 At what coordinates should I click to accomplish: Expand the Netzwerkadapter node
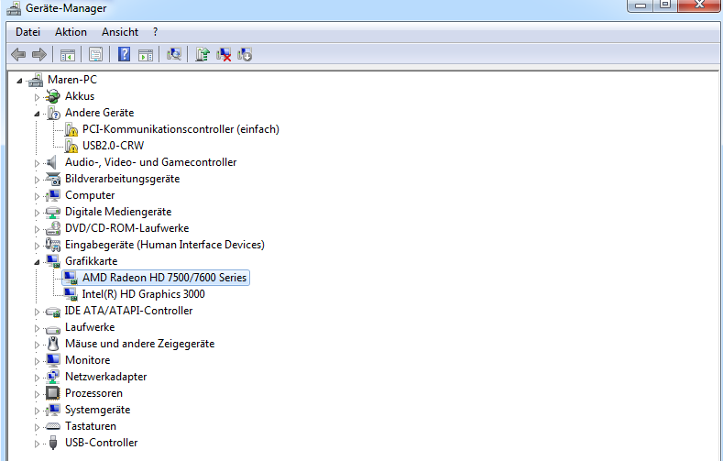[37, 378]
